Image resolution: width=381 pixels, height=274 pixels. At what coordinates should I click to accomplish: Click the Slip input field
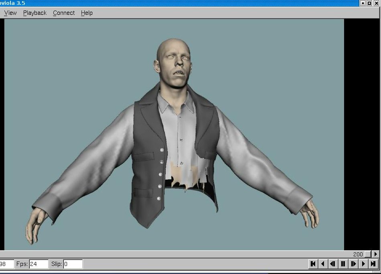pyautogui.click(x=73, y=264)
